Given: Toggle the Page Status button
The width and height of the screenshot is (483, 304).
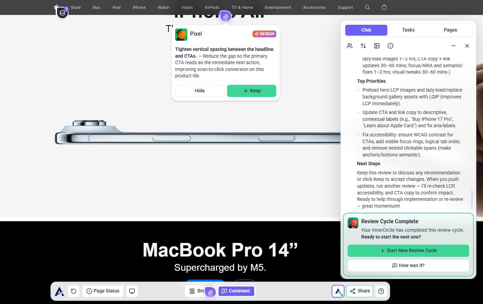Looking at the screenshot, I should 103,291.
